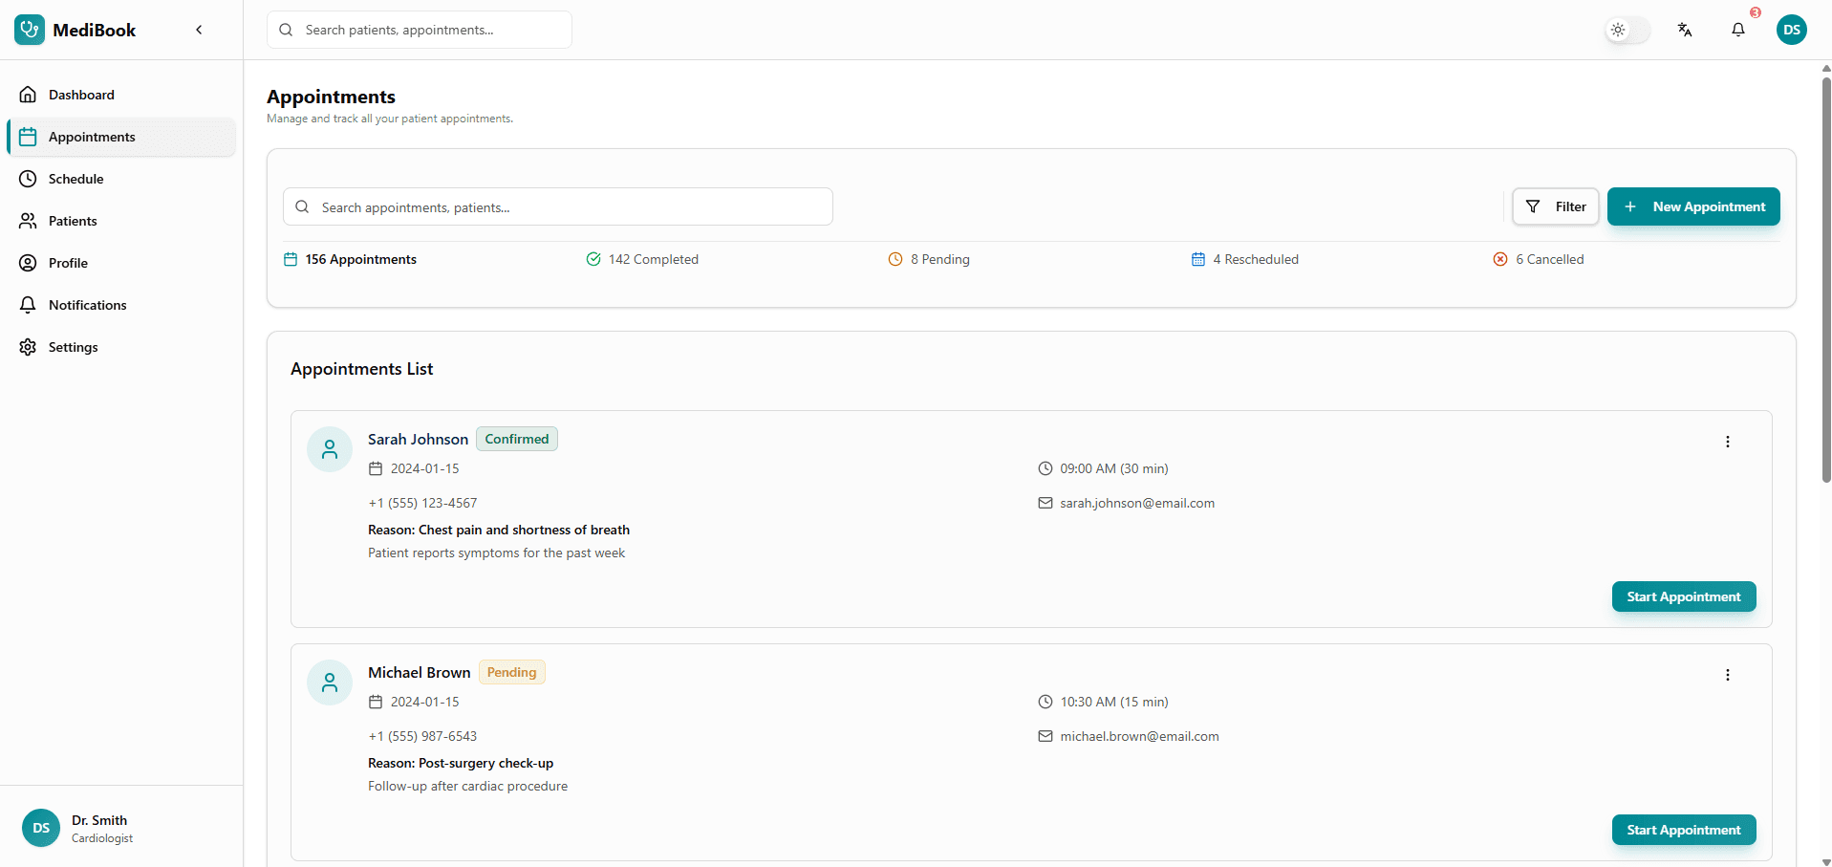Open the DS user avatar menu
This screenshot has width=1832, height=867.
[x=1792, y=30]
